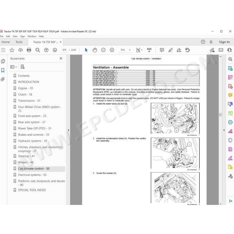Open the View menu

coord(15,36)
